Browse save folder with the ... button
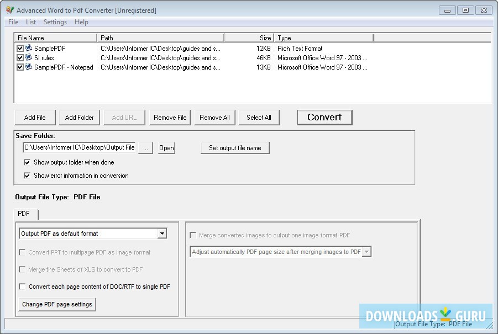Image resolution: width=498 pixels, height=334 pixels. tap(145, 148)
